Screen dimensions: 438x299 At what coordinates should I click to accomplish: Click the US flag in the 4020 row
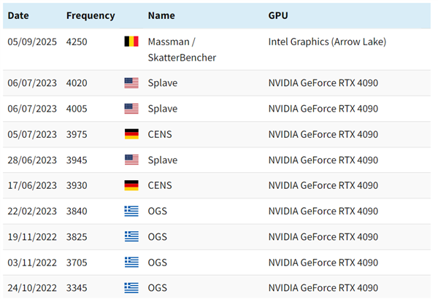click(131, 83)
